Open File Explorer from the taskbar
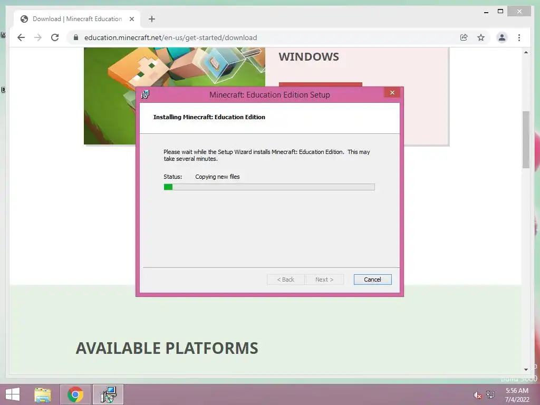Viewport: 540px width, 405px height. [x=43, y=394]
